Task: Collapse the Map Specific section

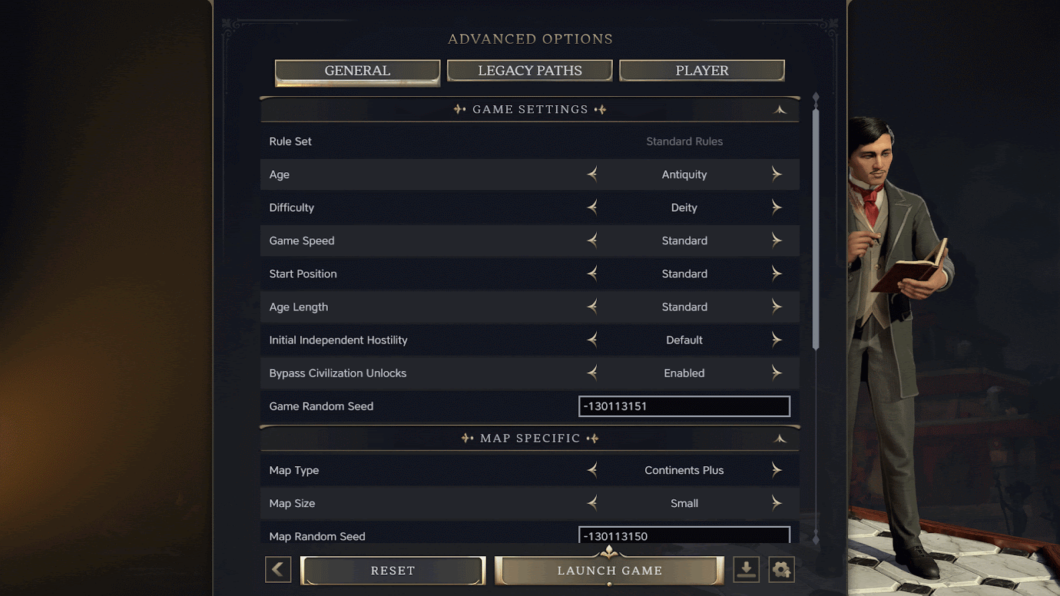Action: [x=780, y=438]
